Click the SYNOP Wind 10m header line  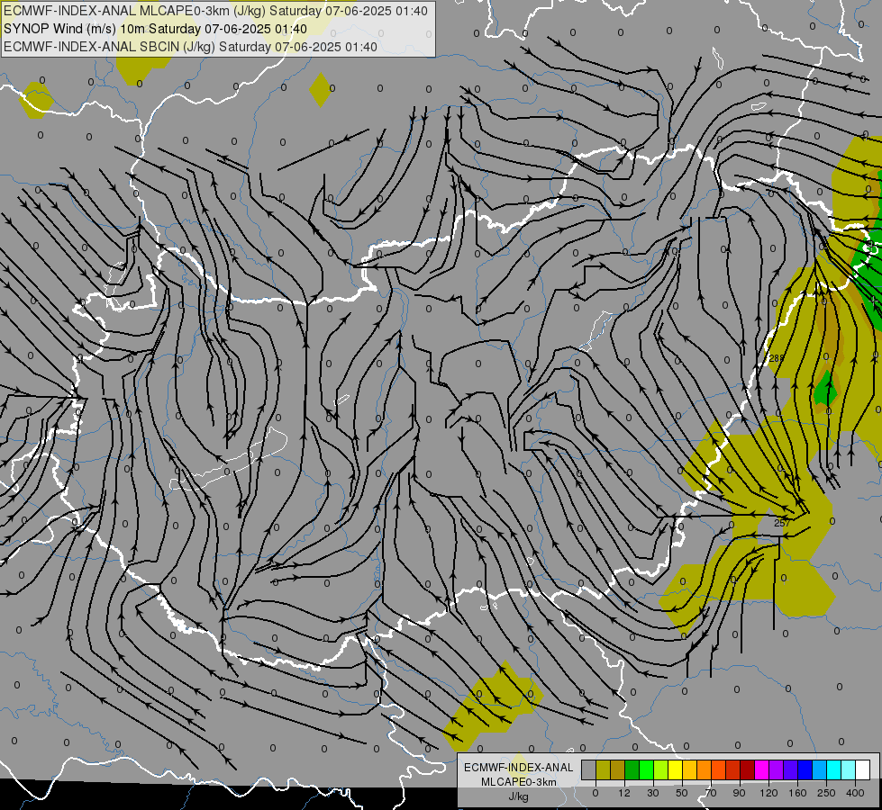[x=155, y=29]
